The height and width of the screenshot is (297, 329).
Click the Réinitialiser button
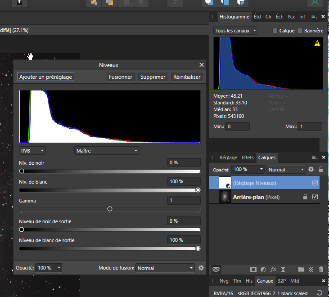(187, 77)
